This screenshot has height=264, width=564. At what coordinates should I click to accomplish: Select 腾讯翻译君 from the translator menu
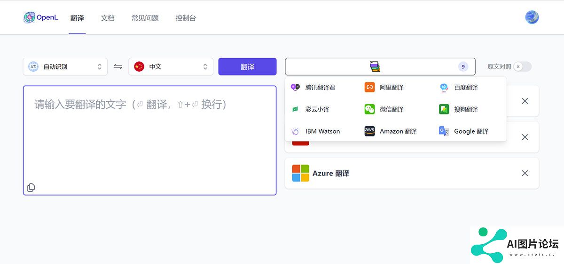(x=320, y=87)
